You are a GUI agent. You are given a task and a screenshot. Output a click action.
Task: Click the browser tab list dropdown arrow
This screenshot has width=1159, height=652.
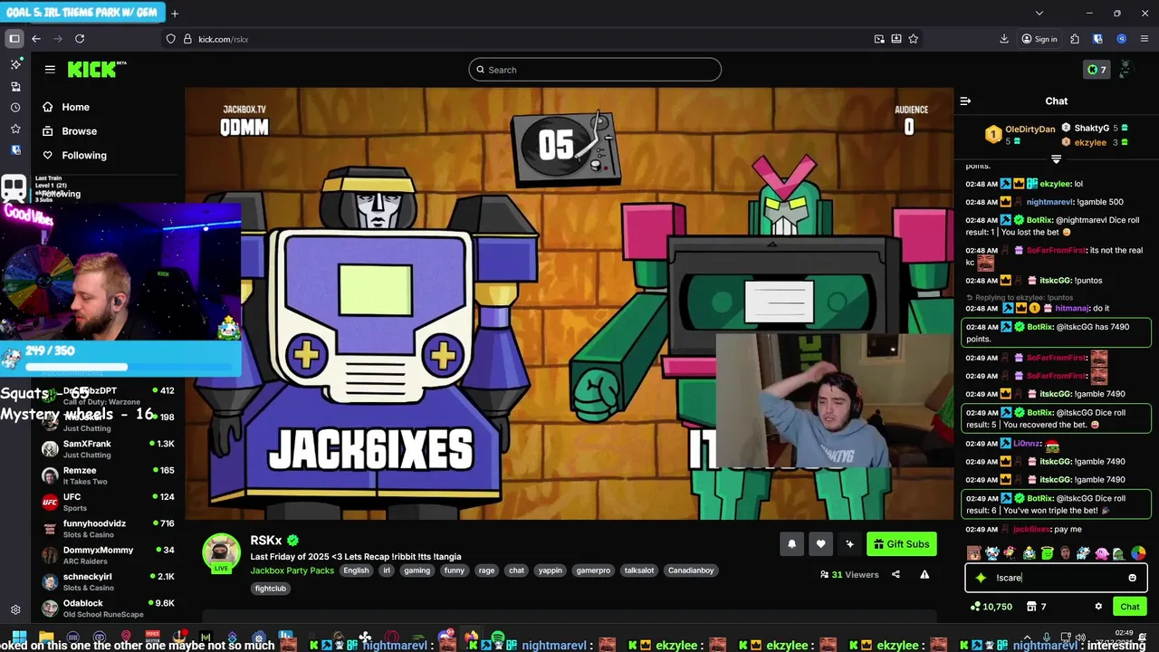[x=1039, y=13]
